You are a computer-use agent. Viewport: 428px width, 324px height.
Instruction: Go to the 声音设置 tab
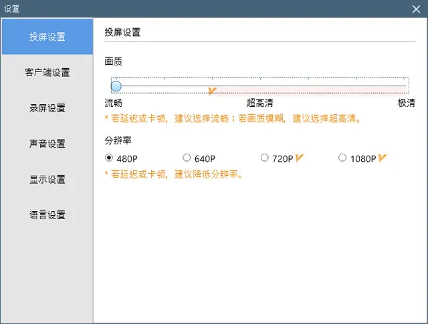47,144
